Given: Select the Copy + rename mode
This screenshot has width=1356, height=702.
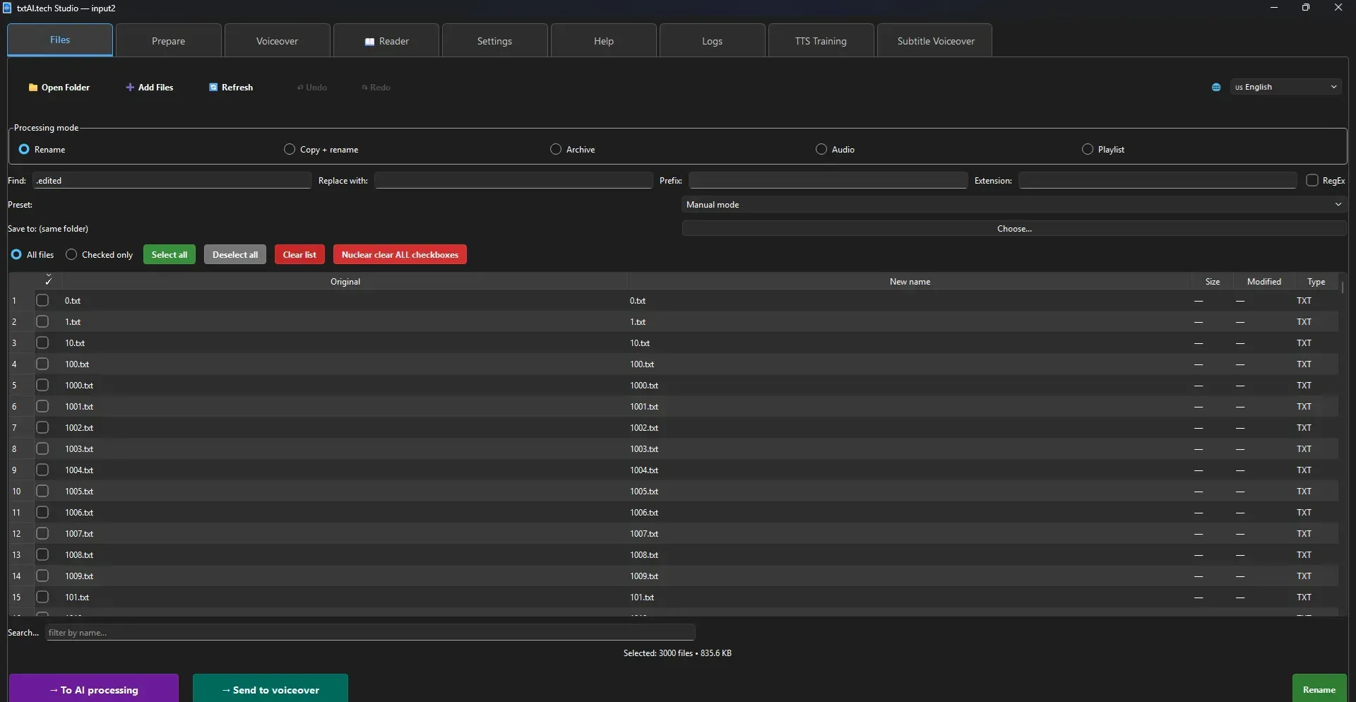Looking at the screenshot, I should tap(290, 150).
